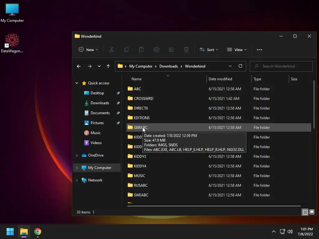Click the Paste clipboard icon

(141, 49)
